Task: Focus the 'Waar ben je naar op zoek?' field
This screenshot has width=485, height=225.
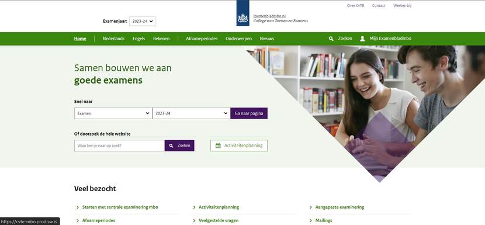Action: click(119, 146)
